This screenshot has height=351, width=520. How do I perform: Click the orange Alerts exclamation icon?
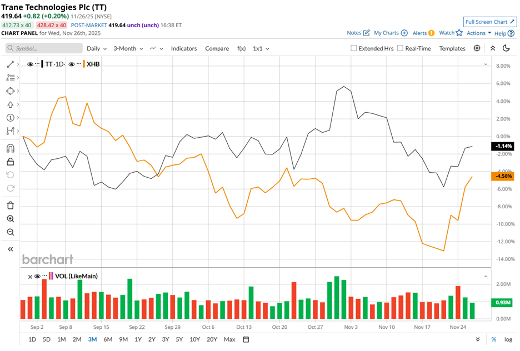point(431,33)
